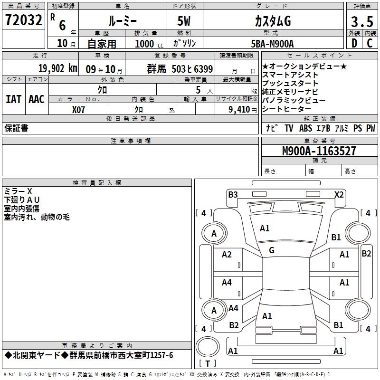Click the アルミ equipment label
Viewport: 380px width, 380px height.
coord(342,128)
